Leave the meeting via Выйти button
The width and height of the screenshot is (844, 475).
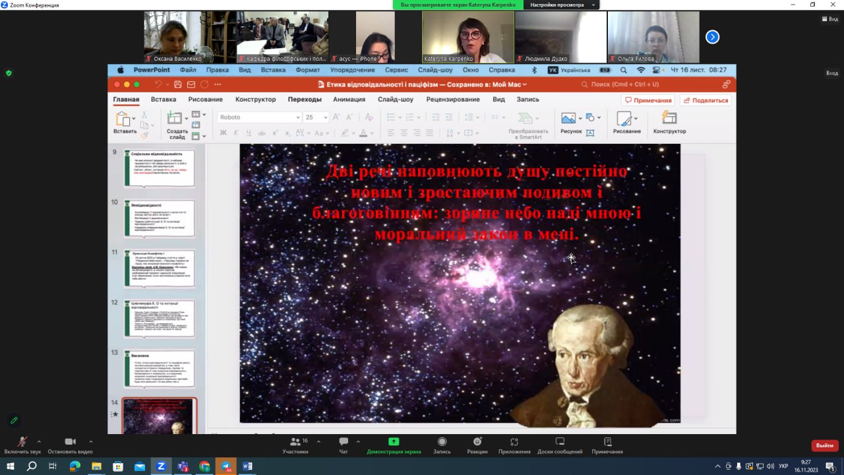point(824,445)
